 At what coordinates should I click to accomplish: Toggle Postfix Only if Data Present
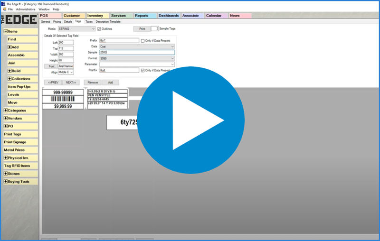[x=143, y=70]
